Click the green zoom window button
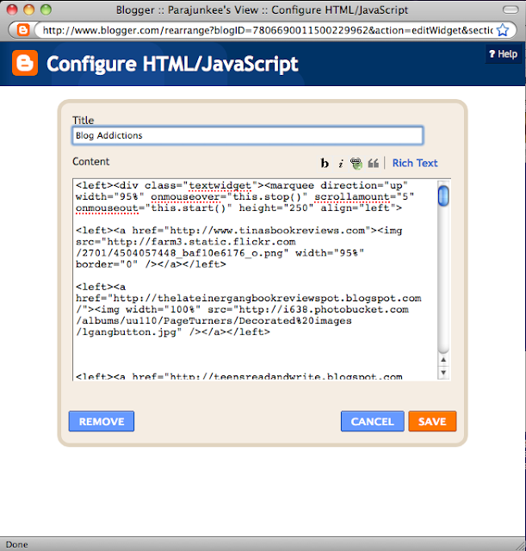 coord(46,9)
